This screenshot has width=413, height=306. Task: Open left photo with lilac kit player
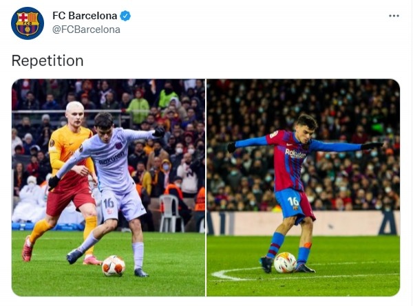coord(108,188)
